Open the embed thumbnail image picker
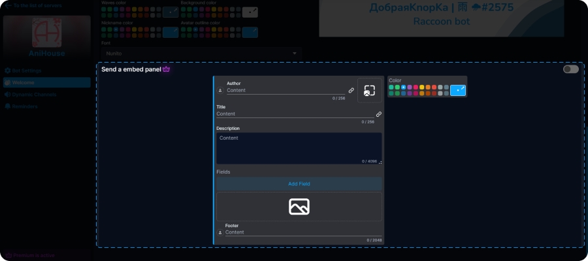 pyautogui.click(x=370, y=91)
